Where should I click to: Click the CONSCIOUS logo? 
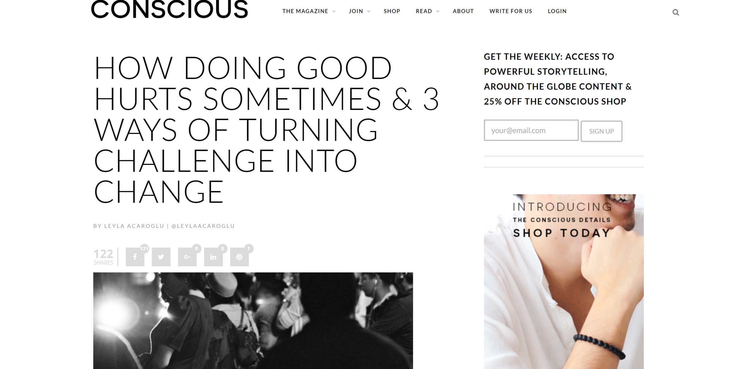169,9
